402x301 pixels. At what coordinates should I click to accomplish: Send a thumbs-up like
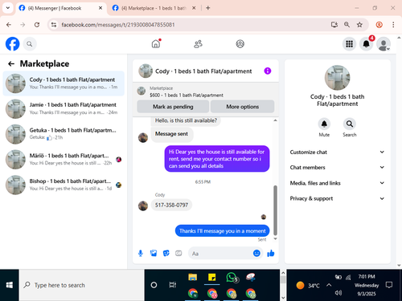(x=271, y=253)
